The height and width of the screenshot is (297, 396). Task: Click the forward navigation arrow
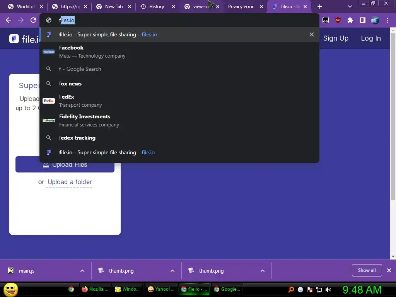pyautogui.click(x=21, y=20)
